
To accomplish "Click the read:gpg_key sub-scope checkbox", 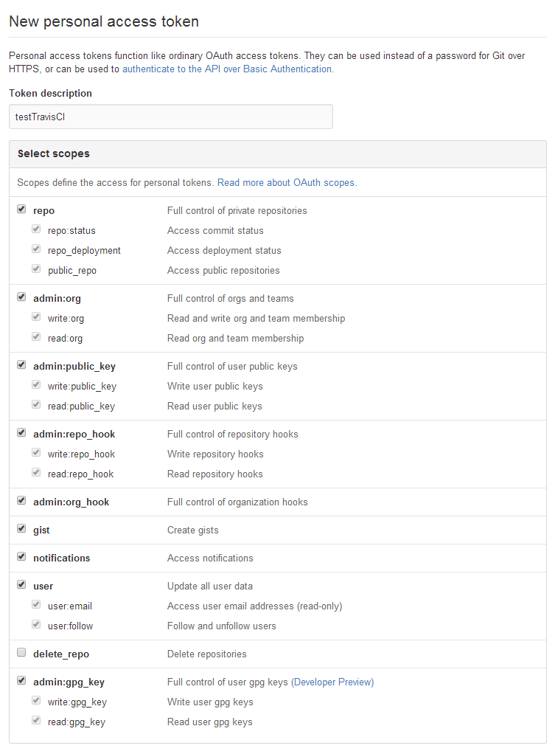I will click(x=36, y=722).
